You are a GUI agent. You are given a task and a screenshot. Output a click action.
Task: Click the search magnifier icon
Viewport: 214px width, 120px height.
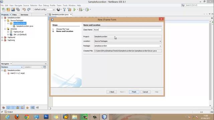coord(183,5)
